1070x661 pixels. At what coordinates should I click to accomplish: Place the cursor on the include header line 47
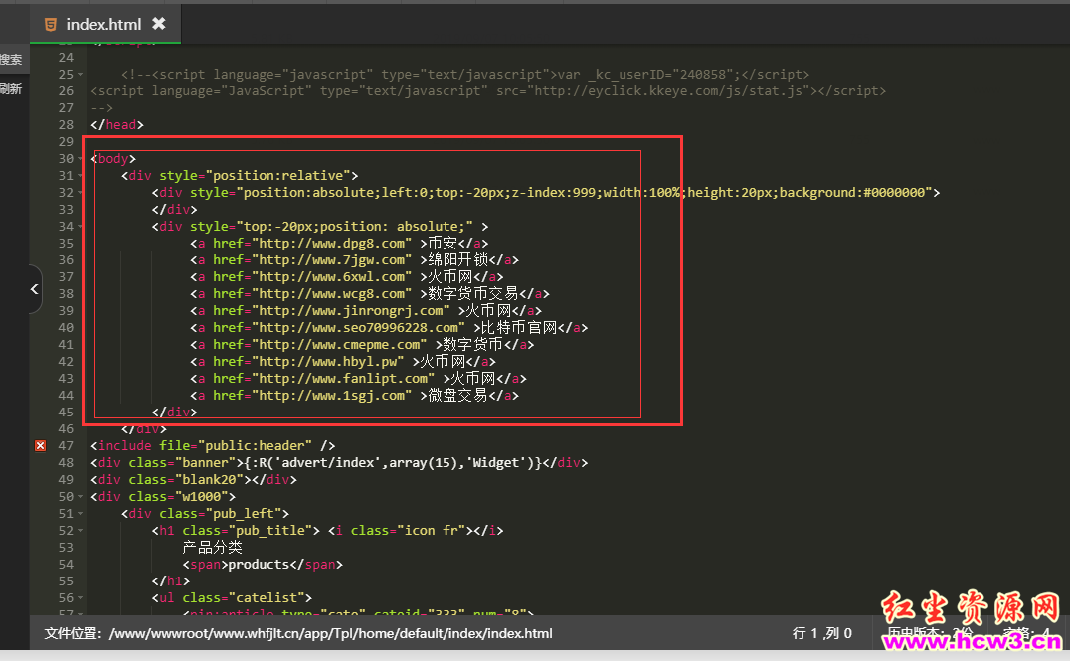tap(213, 445)
